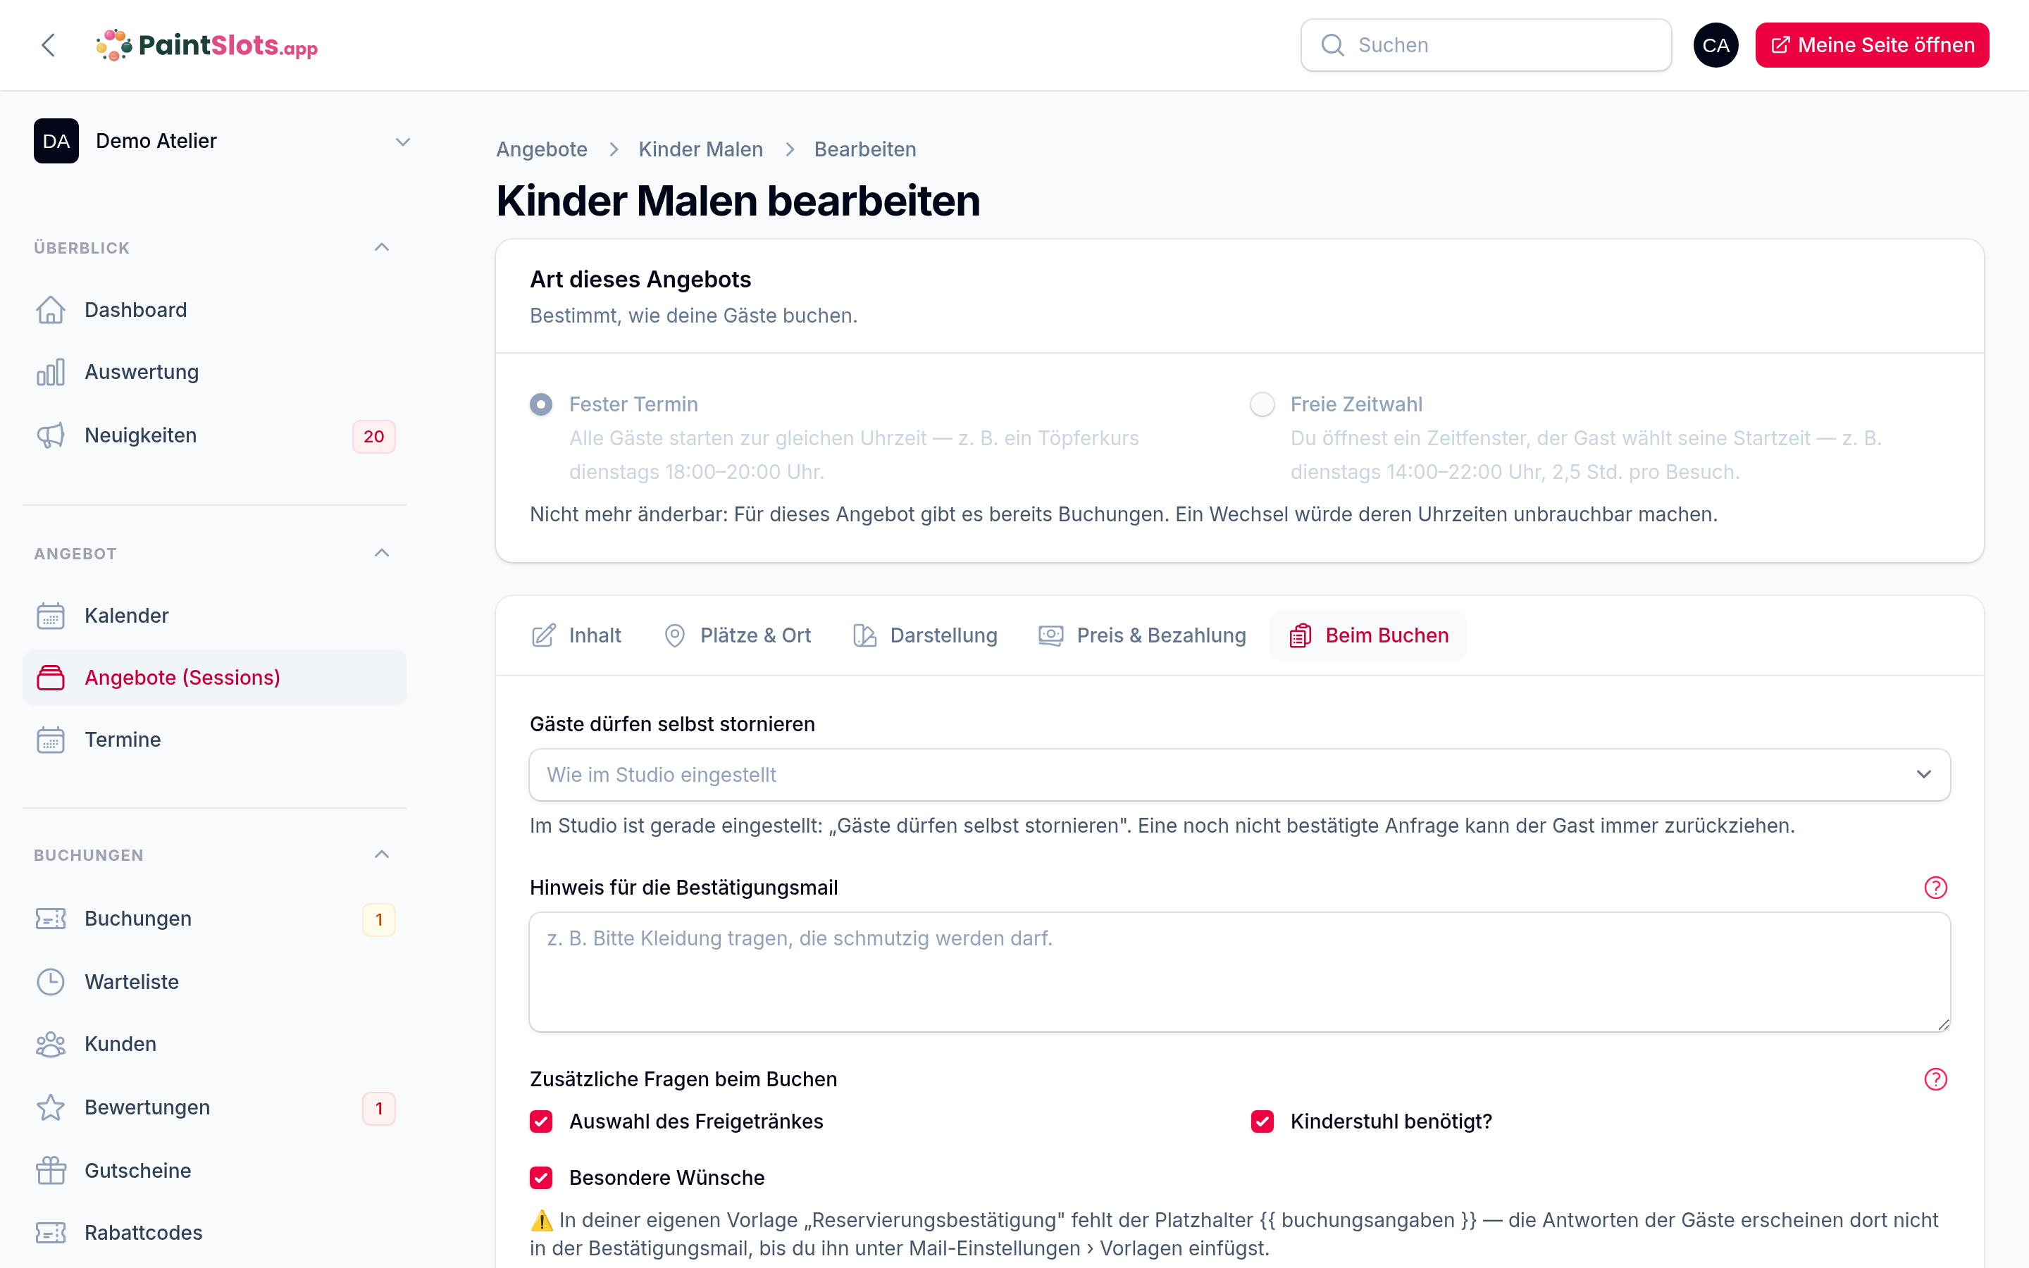Click the Buchungen ticket icon
The width and height of the screenshot is (2029, 1268).
click(50, 919)
